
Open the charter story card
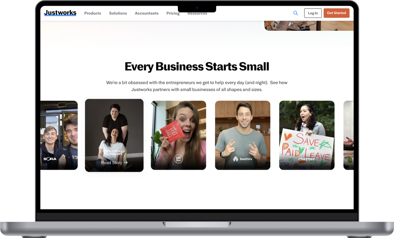click(307, 135)
